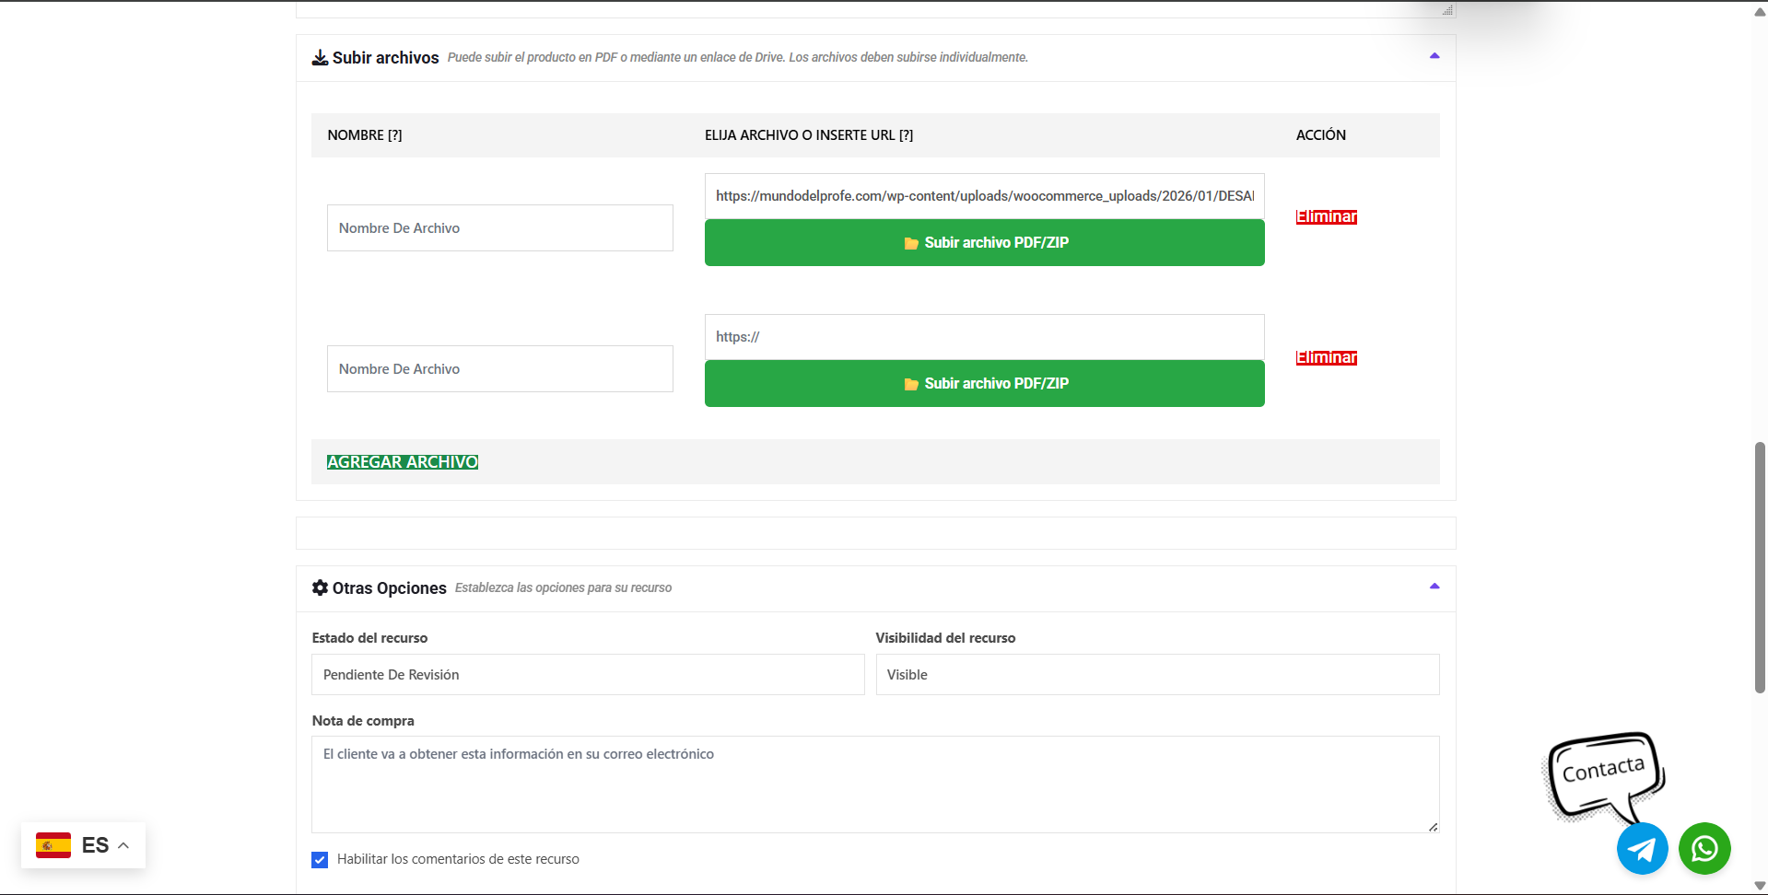Click the Contacta speech bubble
The width and height of the screenshot is (1768, 895).
point(1603,772)
